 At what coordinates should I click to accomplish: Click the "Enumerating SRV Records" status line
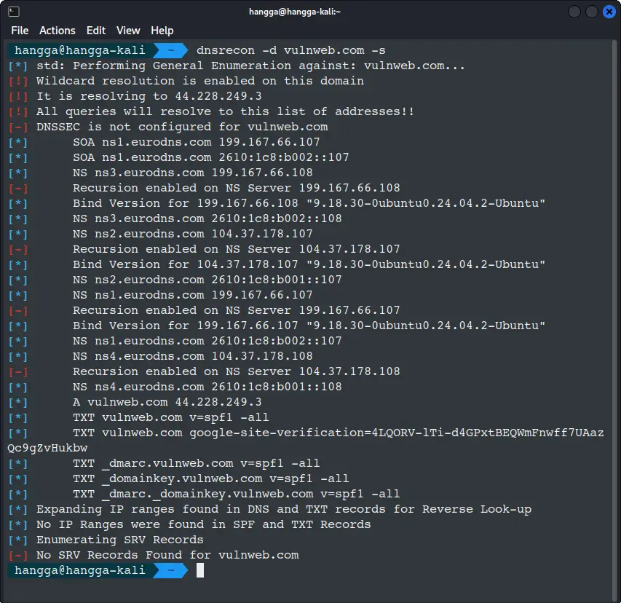click(x=120, y=540)
